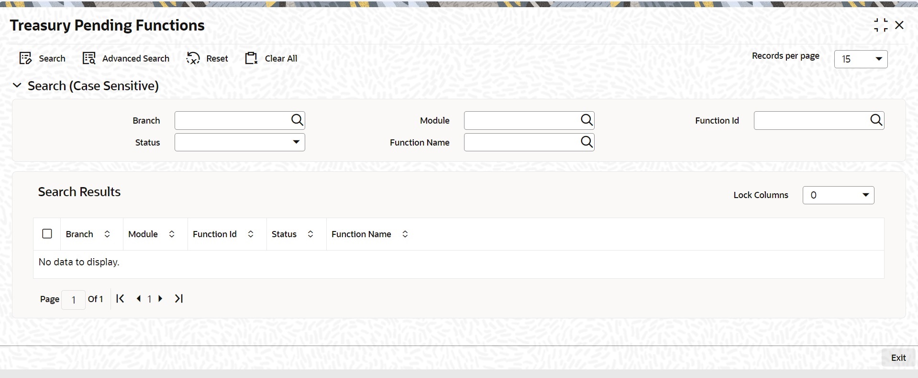918x378 pixels.
Task: Restore the window using the collapse icon
Action: pyautogui.click(x=881, y=25)
